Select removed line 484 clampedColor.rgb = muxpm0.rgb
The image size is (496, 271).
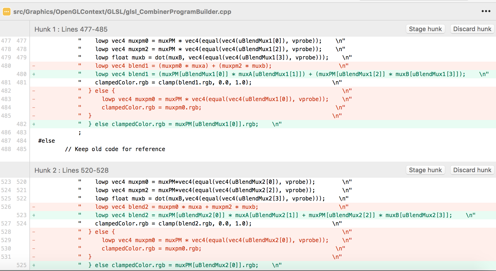coord(263,107)
